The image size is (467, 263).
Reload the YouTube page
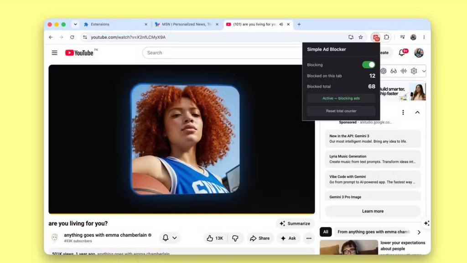click(x=72, y=37)
